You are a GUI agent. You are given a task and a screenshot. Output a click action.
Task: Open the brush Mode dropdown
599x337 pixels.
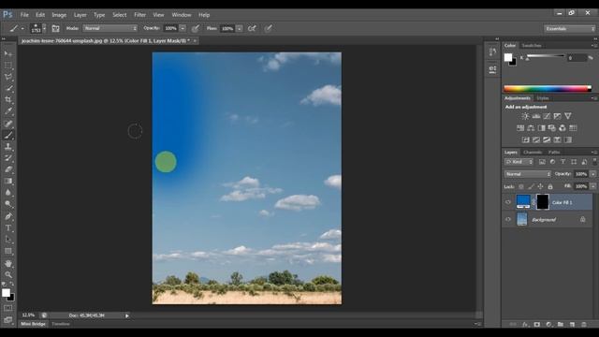coord(110,28)
